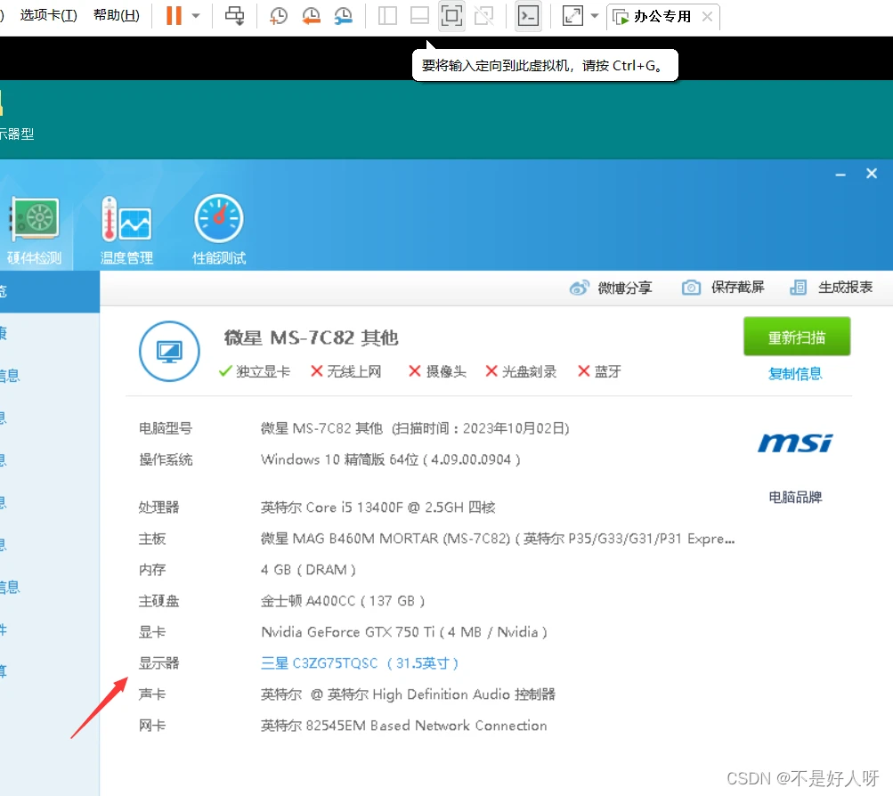893x796 pixels.
Task: Take a snapshot with the clock-plus icon
Action: tap(279, 16)
